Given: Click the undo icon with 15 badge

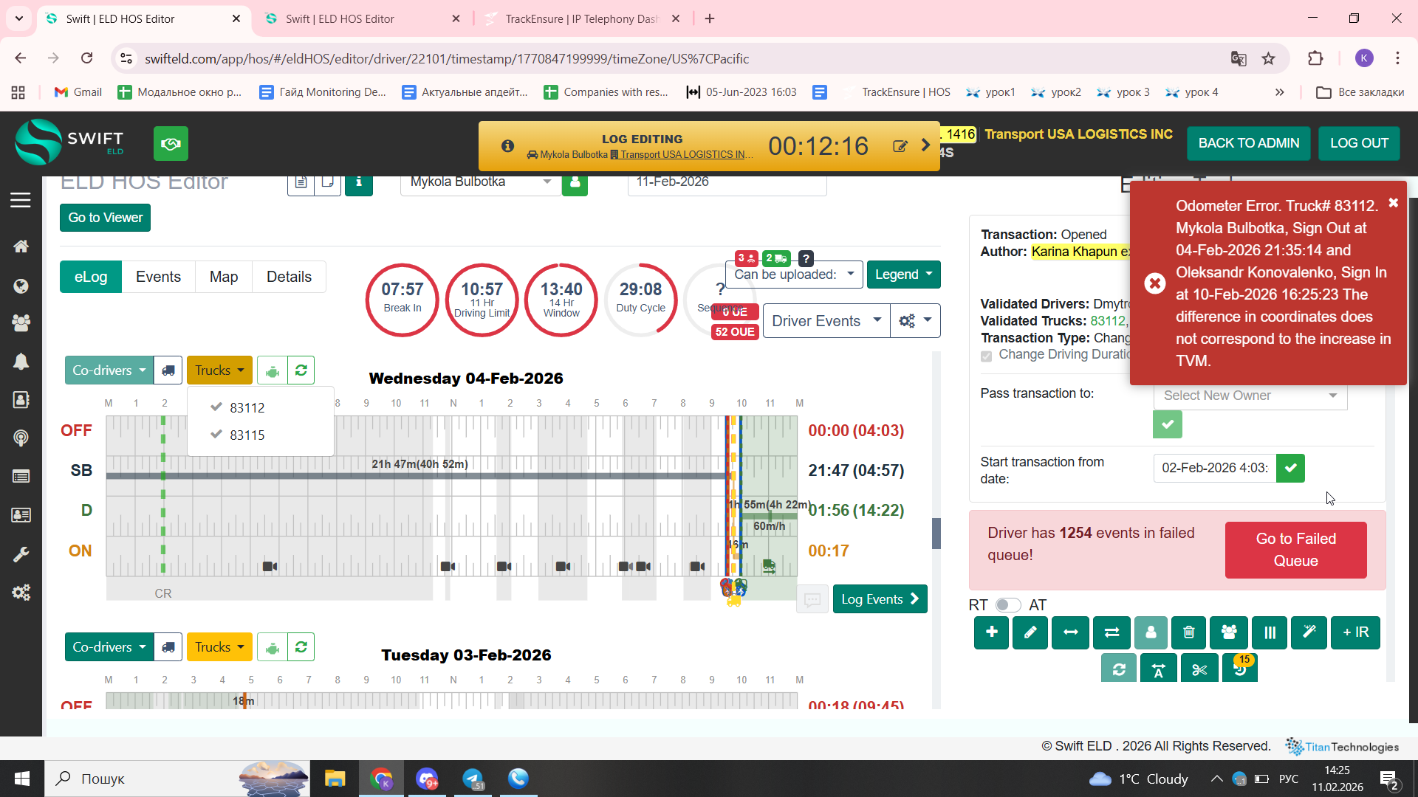Looking at the screenshot, I should [x=1239, y=669].
